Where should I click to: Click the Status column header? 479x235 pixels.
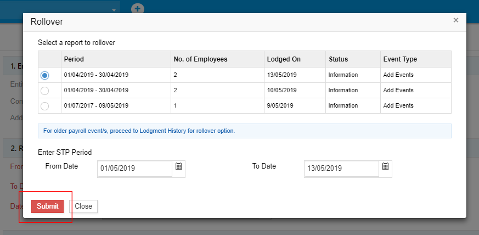[x=338, y=59]
